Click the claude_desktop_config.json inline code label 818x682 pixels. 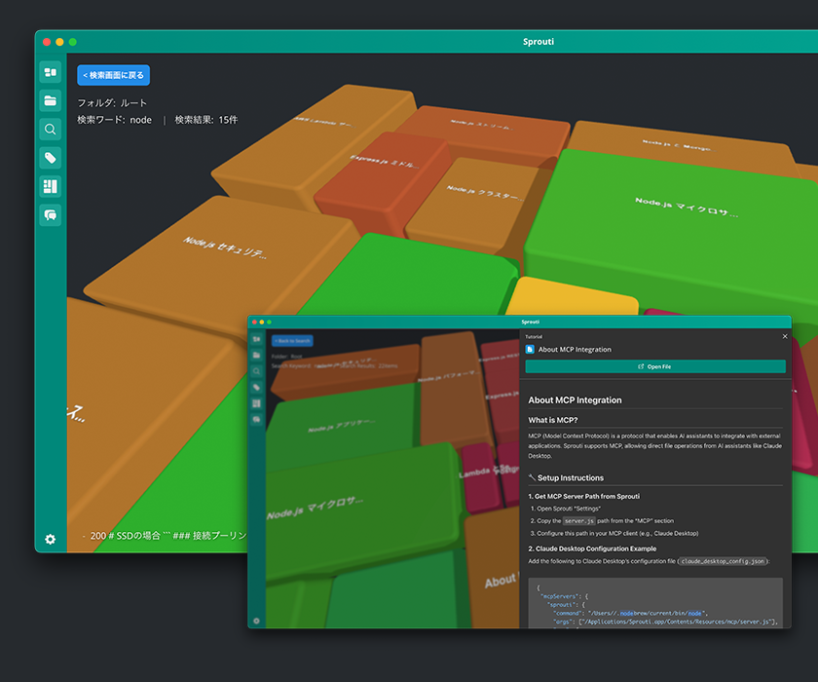[x=722, y=561]
